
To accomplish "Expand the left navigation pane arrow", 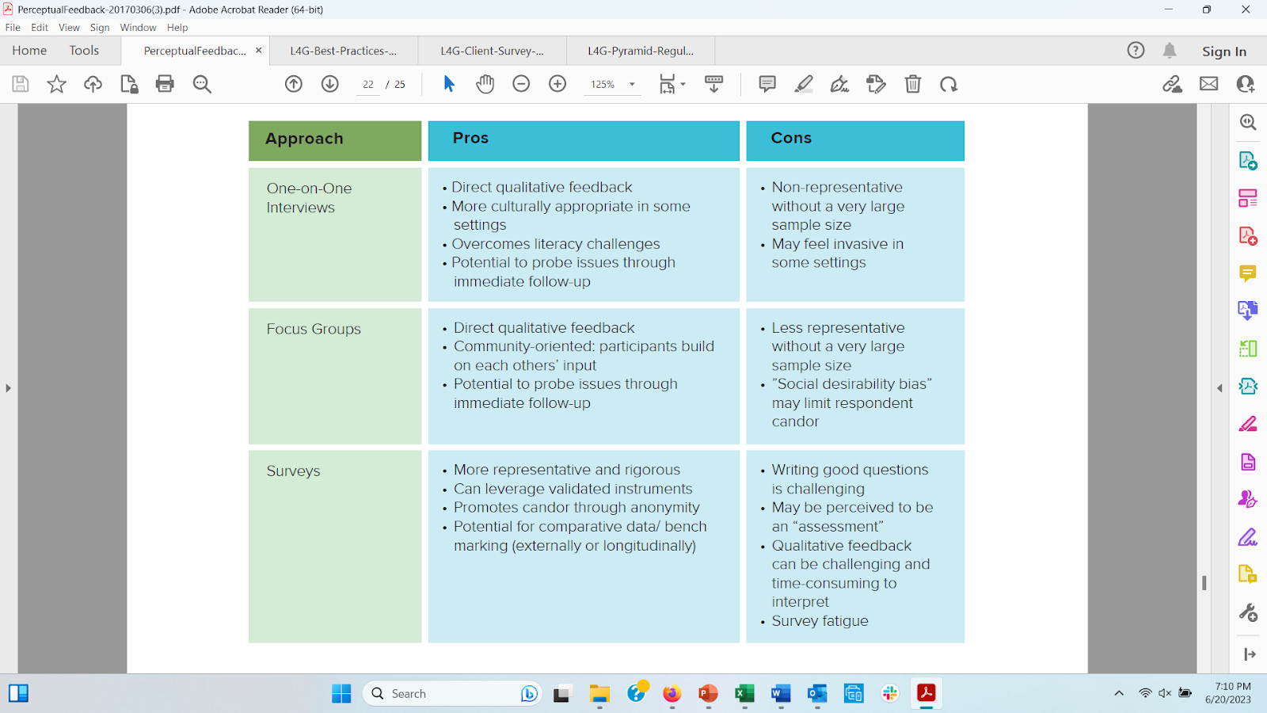I will 8,388.
